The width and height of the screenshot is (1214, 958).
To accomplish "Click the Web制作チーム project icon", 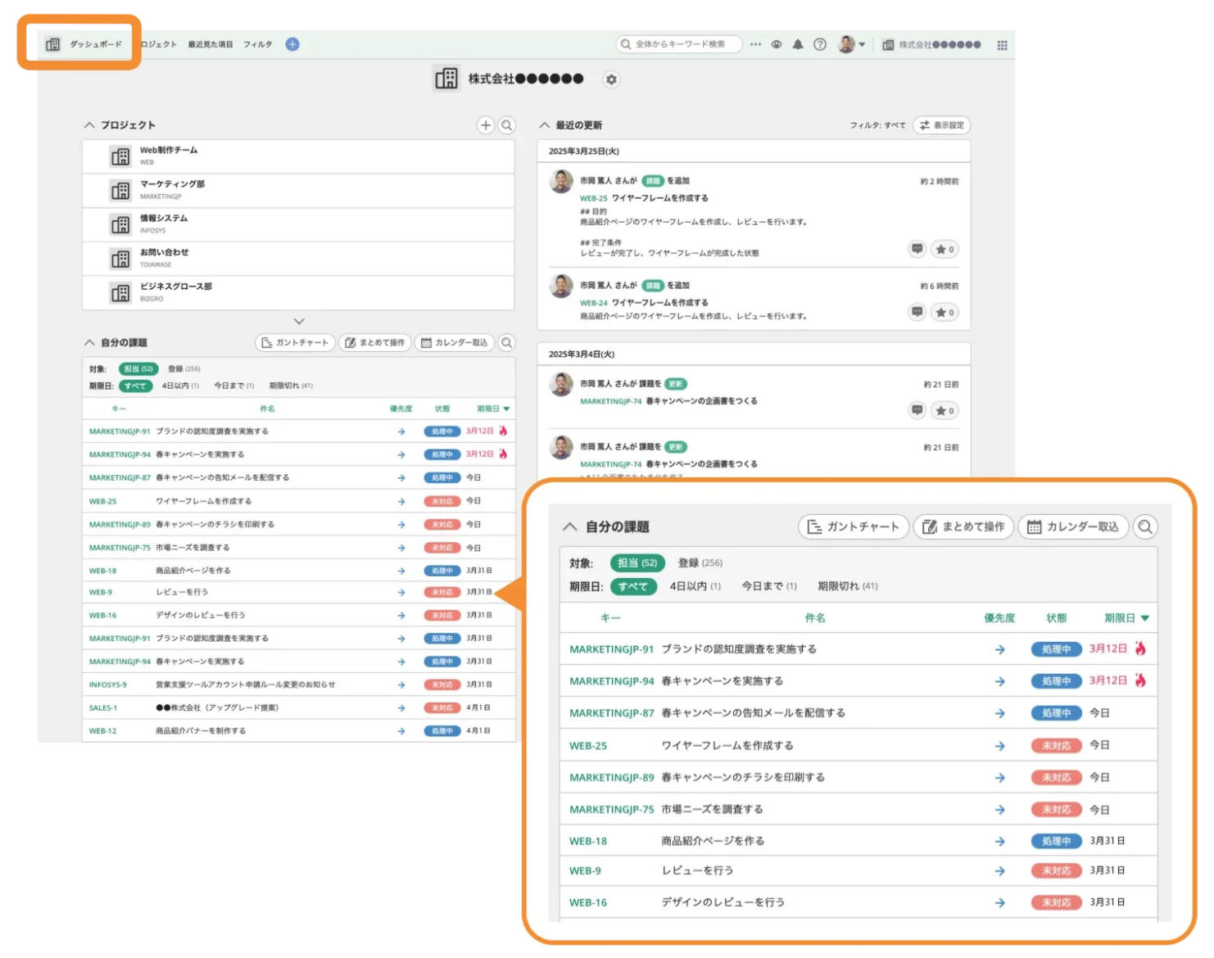I will pyautogui.click(x=120, y=156).
